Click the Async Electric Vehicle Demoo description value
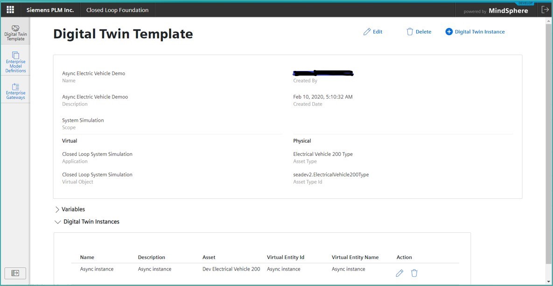The image size is (553, 286). click(95, 97)
